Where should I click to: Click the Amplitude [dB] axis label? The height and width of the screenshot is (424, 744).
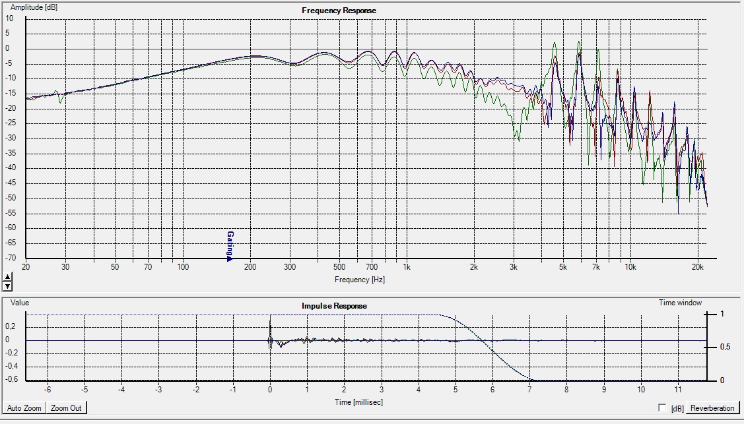tap(34, 7)
